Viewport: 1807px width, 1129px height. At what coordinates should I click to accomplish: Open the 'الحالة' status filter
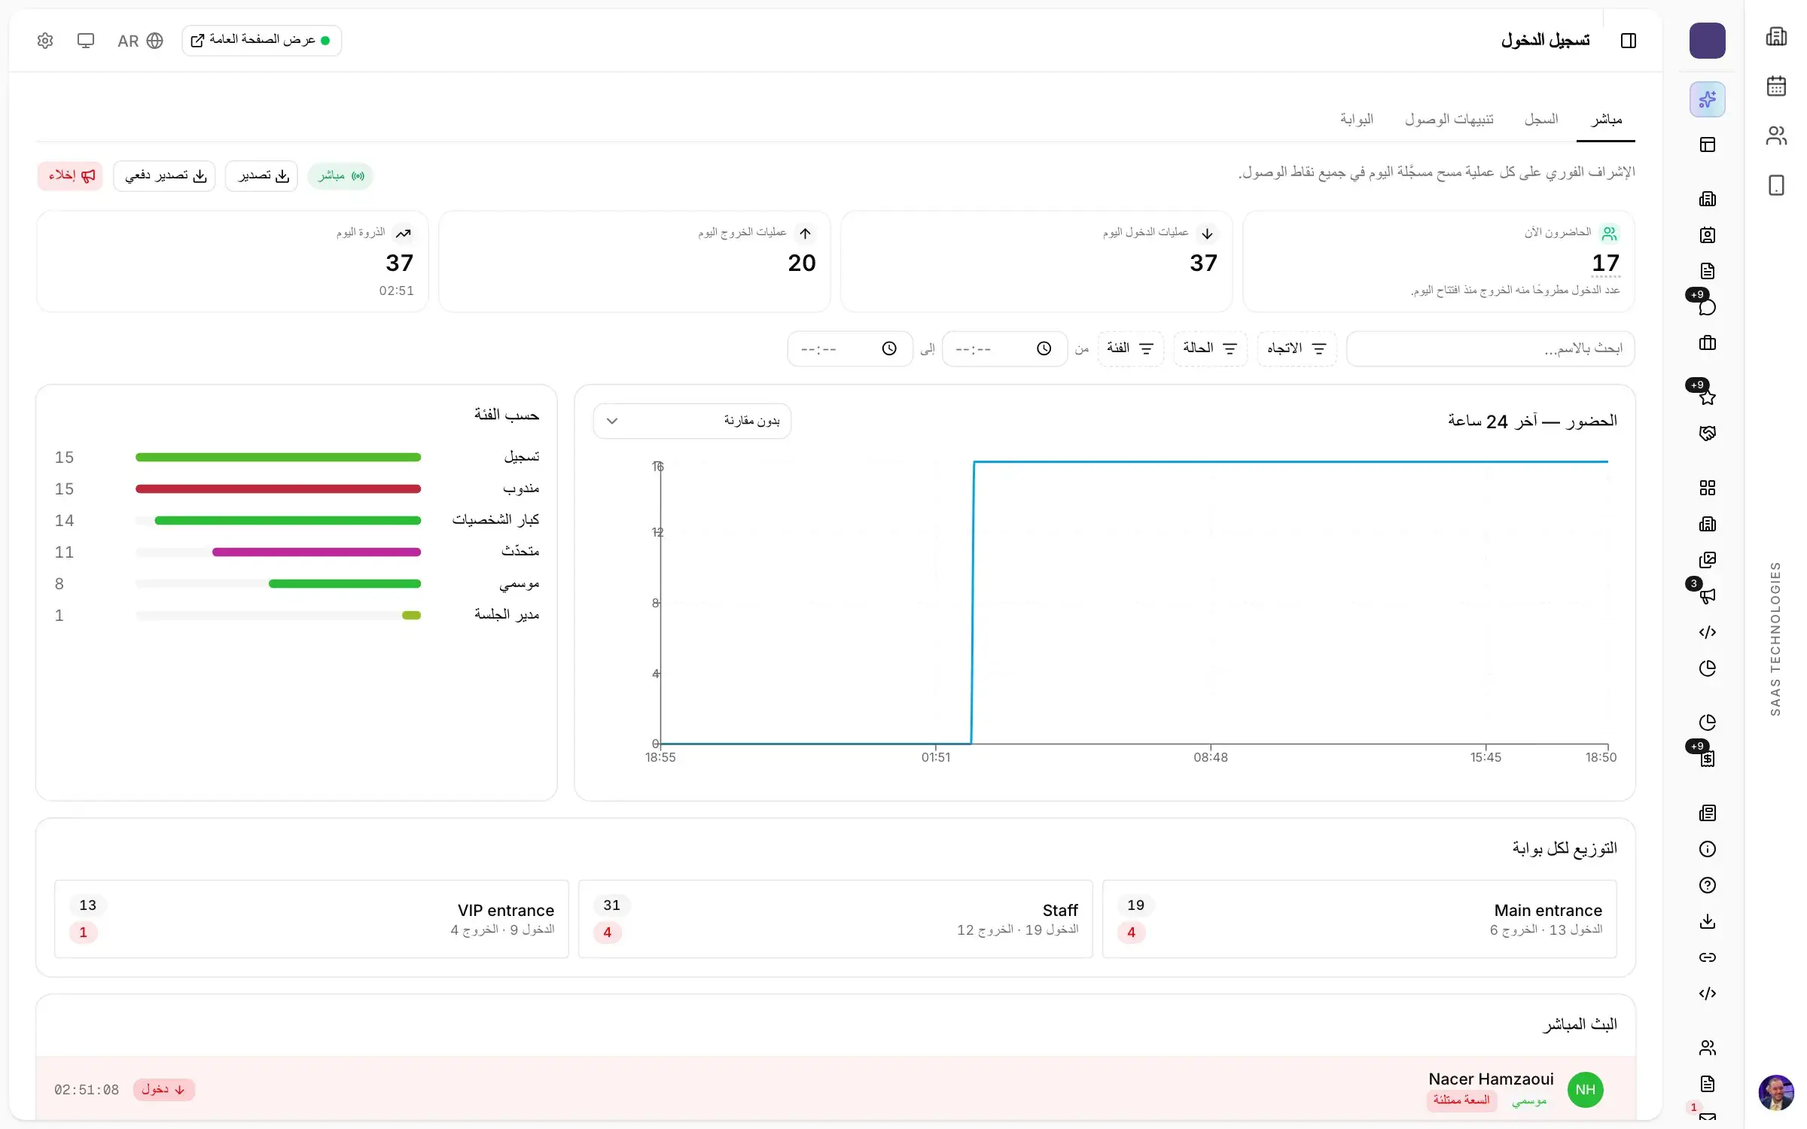coord(1210,348)
